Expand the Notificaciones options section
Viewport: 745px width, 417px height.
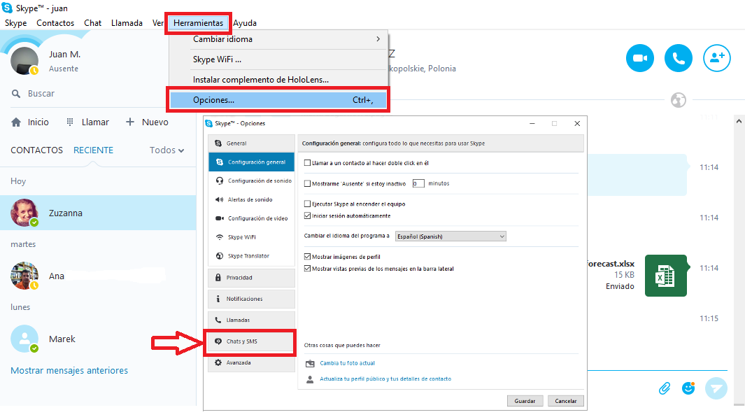click(x=251, y=299)
